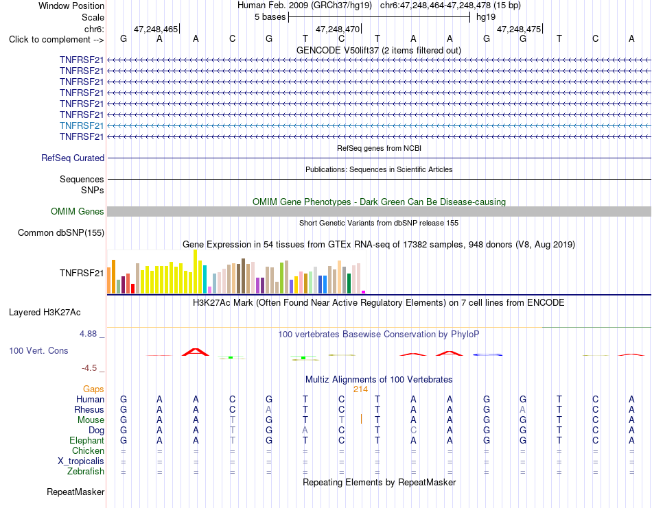Click the RepeatMasker track label
This screenshot has height=508, width=652.
75,492
